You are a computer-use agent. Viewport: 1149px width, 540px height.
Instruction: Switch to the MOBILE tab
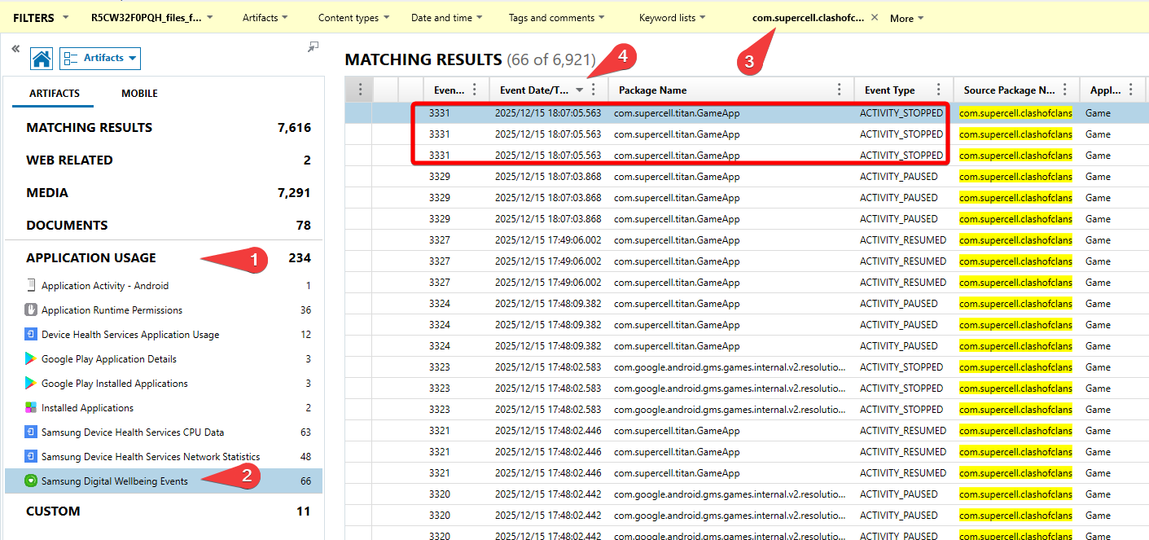139,93
